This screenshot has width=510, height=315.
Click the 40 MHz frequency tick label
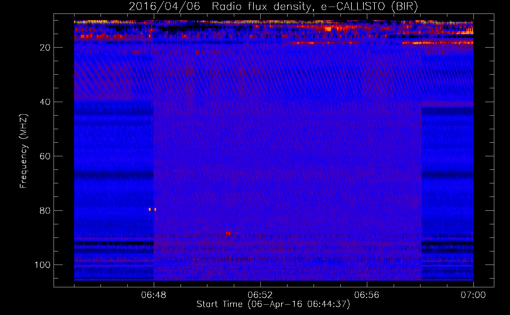pos(45,102)
